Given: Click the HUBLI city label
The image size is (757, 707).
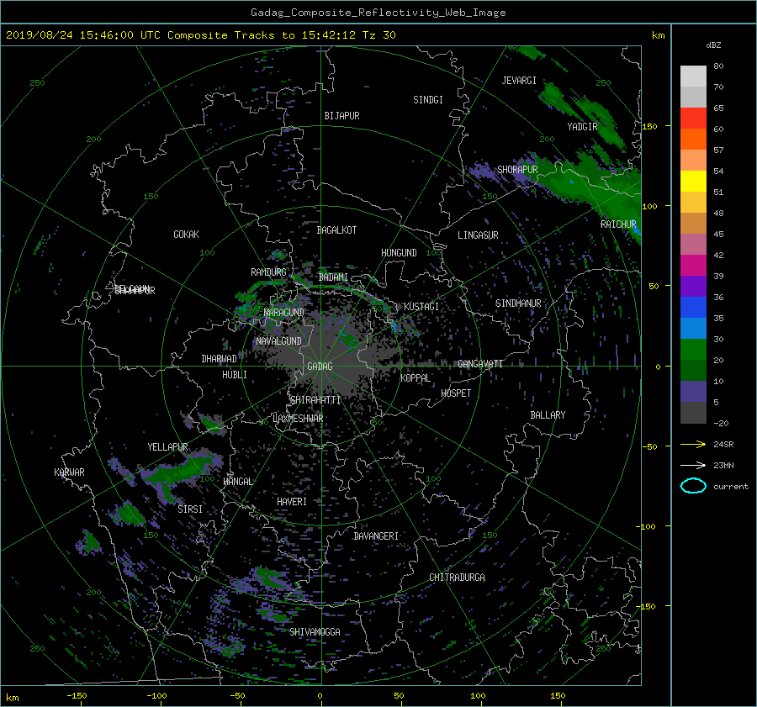Looking at the screenshot, I should (x=235, y=374).
